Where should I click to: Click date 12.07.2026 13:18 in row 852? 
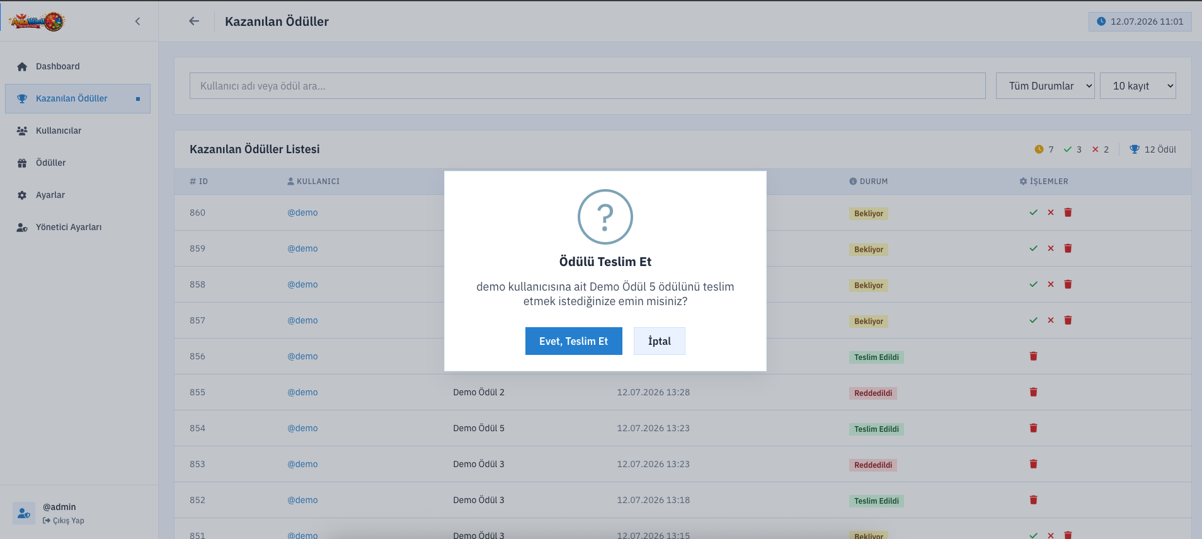[x=653, y=500]
